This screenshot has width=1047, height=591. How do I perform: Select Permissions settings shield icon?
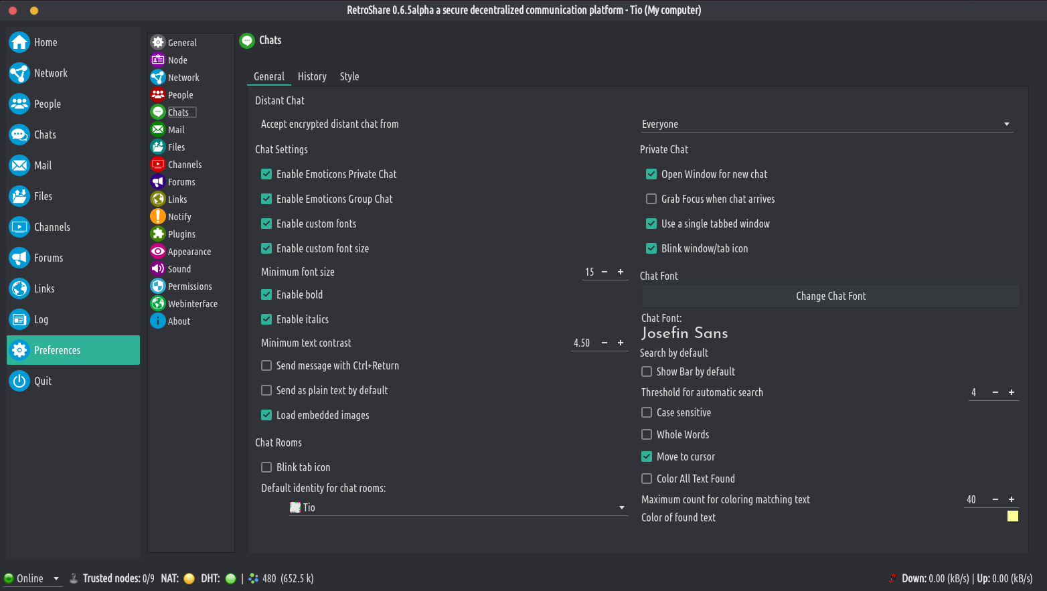(x=158, y=286)
